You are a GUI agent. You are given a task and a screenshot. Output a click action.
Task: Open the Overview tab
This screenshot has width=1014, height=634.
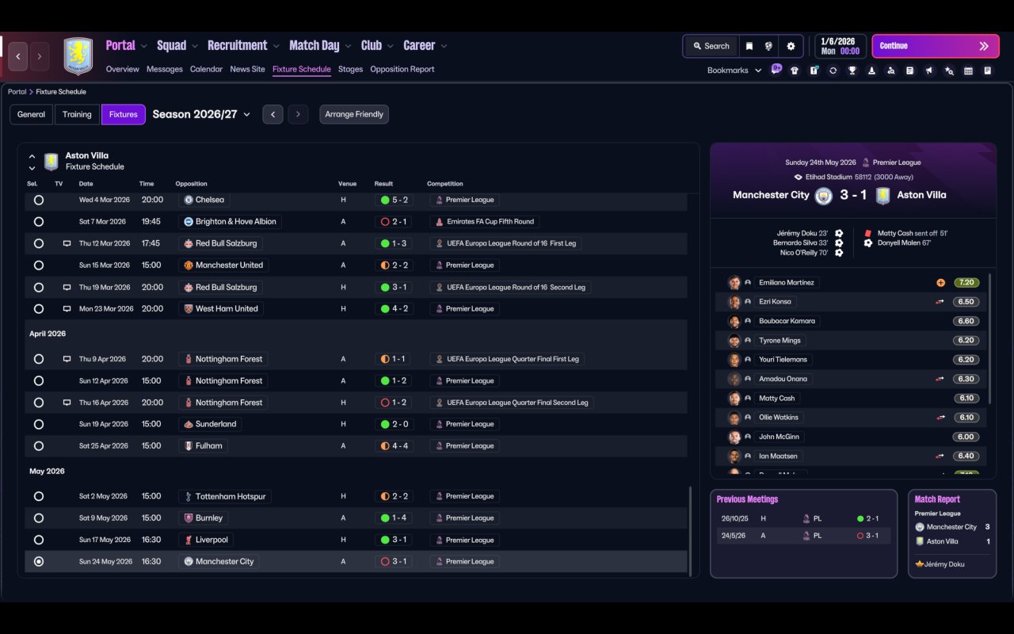(x=123, y=69)
